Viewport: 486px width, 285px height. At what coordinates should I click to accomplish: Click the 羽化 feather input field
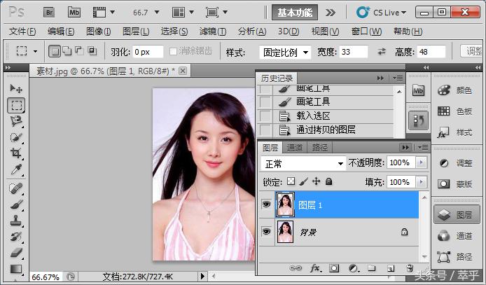coord(148,52)
